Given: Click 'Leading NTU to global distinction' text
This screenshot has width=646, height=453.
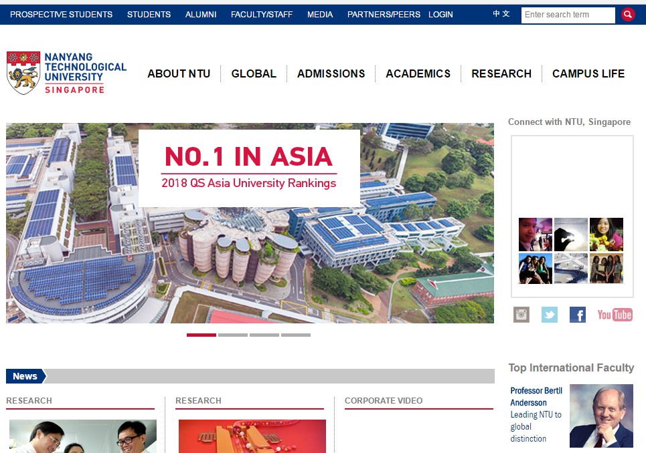Looking at the screenshot, I should pyautogui.click(x=536, y=427).
